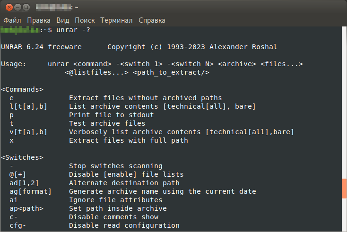Maximize the terminal window
The width and height of the screenshot is (347, 232).
point(26,8)
